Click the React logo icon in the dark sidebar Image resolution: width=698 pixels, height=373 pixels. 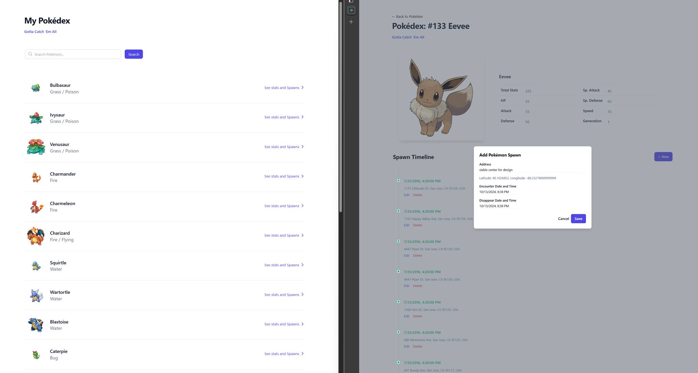coord(351,10)
